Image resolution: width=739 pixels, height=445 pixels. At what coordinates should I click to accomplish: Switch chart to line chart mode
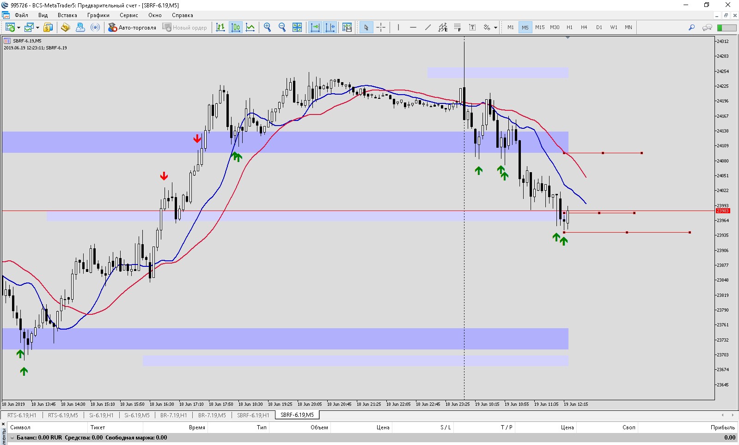[250, 28]
